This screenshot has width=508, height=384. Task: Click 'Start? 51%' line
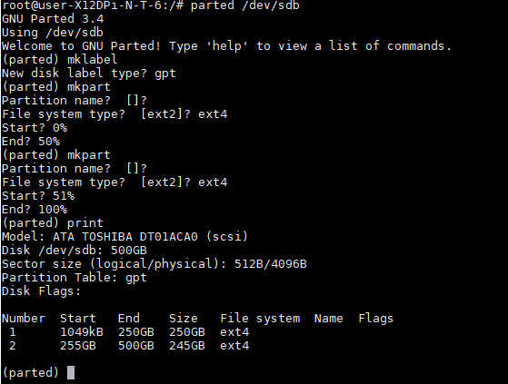[x=38, y=196]
